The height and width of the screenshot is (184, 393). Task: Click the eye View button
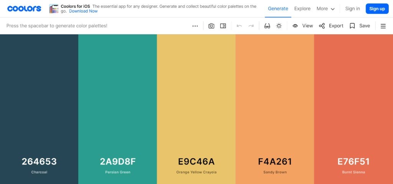click(302, 26)
